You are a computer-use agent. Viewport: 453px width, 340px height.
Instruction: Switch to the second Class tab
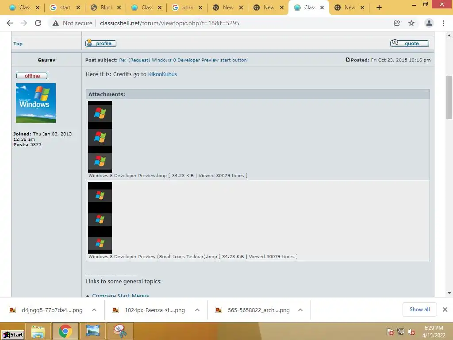143,8
